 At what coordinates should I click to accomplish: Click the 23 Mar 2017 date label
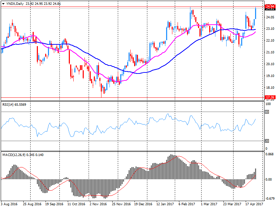(x=232, y=204)
